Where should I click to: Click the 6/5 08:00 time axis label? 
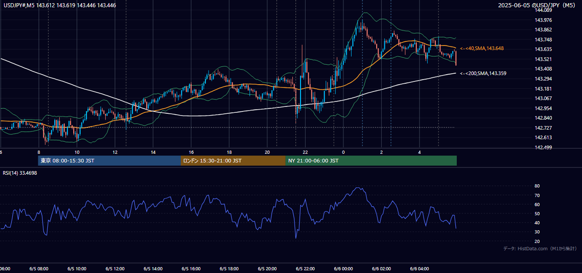[x=39, y=268]
